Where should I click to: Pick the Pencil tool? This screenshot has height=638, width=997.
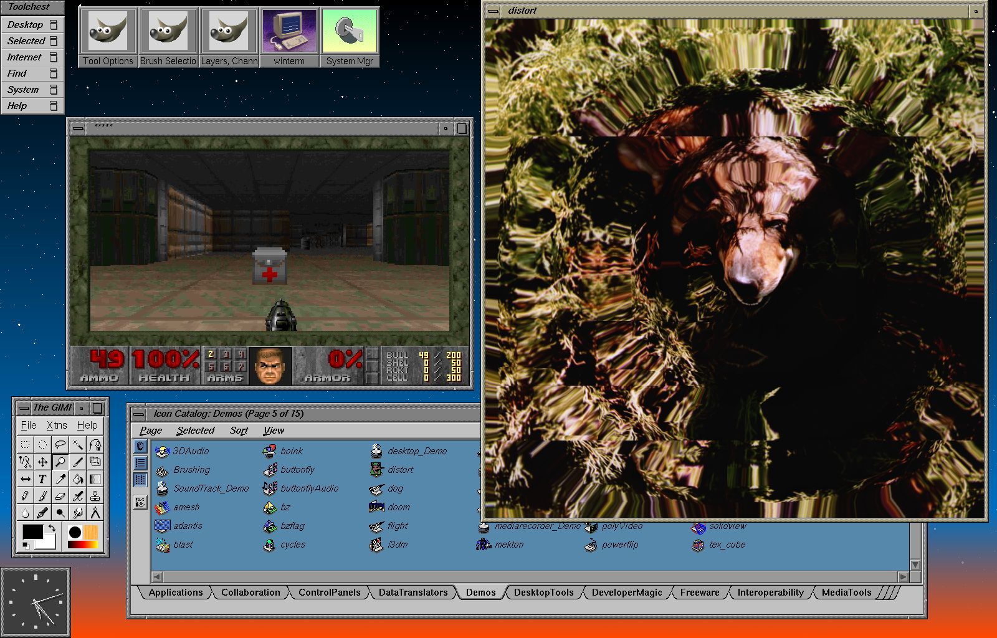click(x=25, y=496)
